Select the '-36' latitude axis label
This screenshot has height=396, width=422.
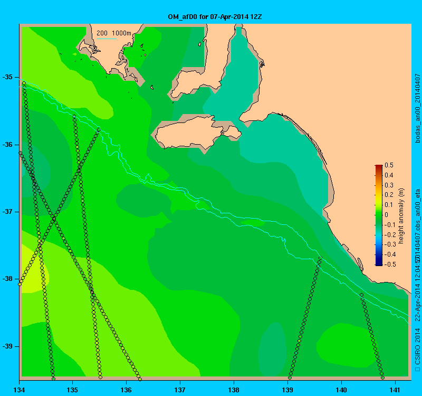pyautogui.click(x=7, y=145)
